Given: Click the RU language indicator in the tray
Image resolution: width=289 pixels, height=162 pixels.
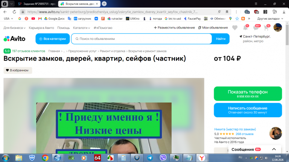Looking at the screenshot, I should pyautogui.click(x=240, y=157).
